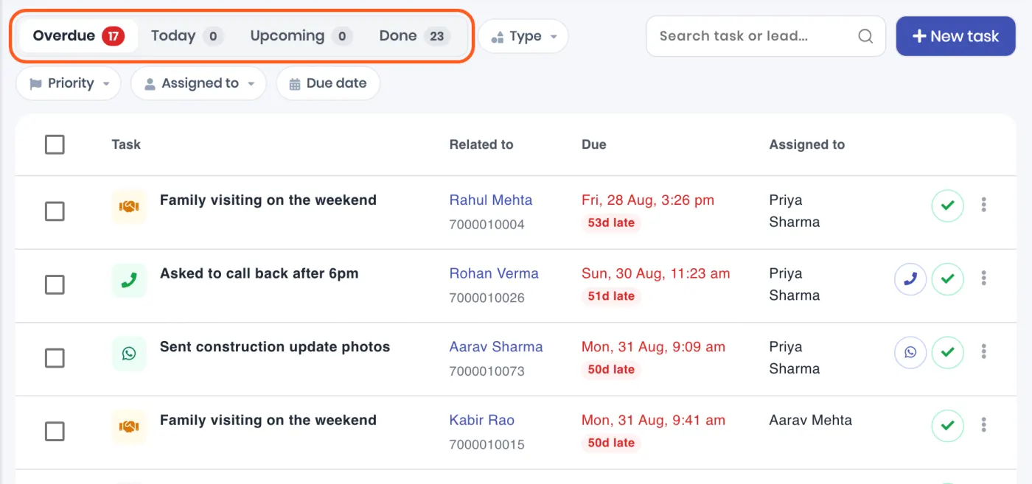Image resolution: width=1032 pixels, height=484 pixels.
Task: Switch to the Overdue tab
Action: click(x=78, y=35)
